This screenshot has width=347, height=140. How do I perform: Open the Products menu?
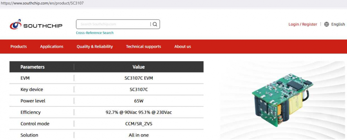[18, 47]
